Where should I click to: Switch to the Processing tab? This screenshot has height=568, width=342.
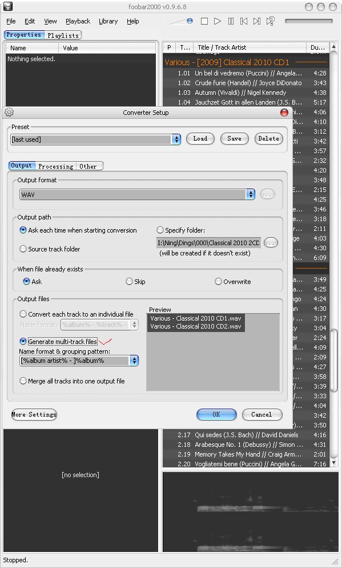[x=56, y=166]
